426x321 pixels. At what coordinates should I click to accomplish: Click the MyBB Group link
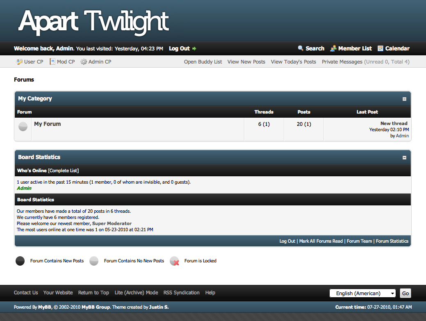(x=96, y=307)
